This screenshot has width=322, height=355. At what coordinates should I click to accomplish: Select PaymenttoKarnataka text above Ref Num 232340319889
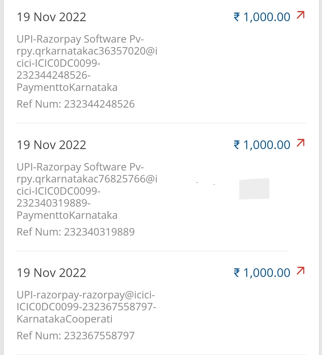67,215
